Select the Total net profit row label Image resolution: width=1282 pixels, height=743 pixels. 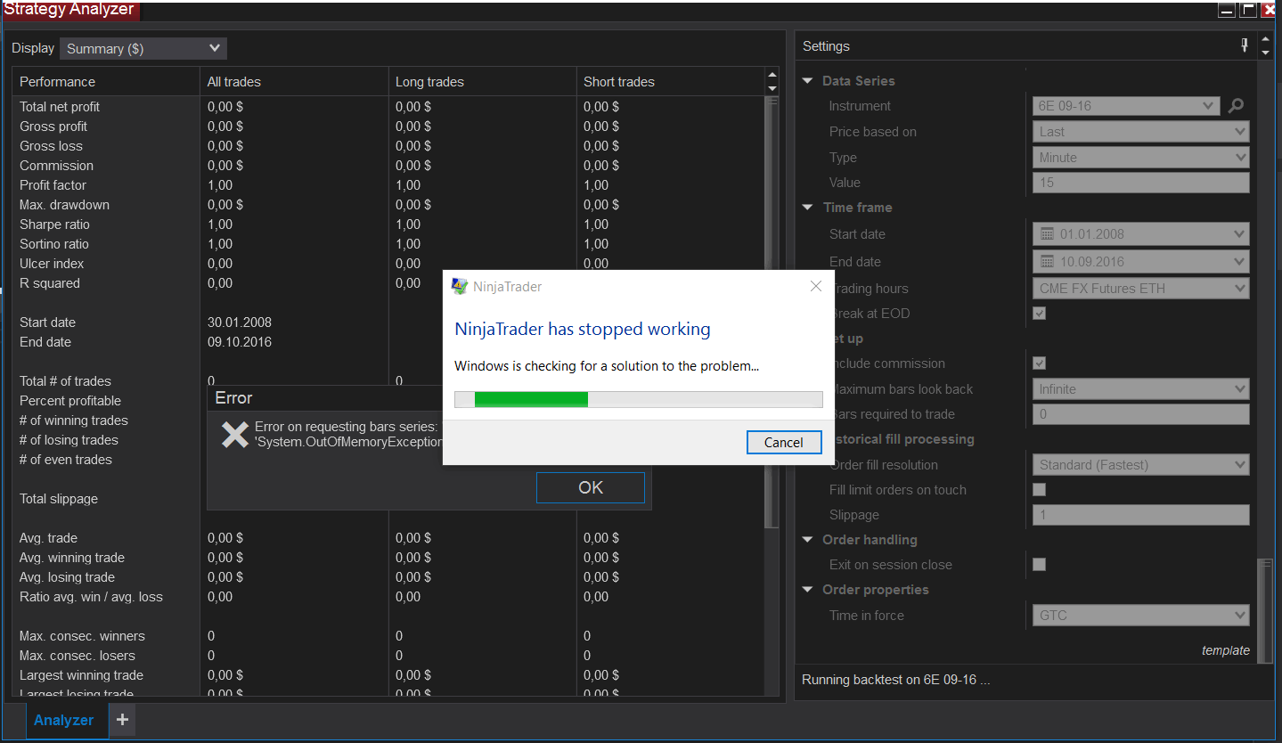(60, 107)
